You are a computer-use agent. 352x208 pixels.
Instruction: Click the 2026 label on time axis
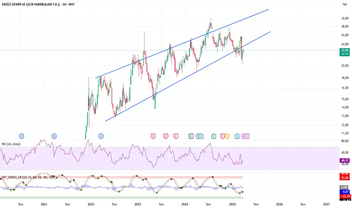coord(279,204)
